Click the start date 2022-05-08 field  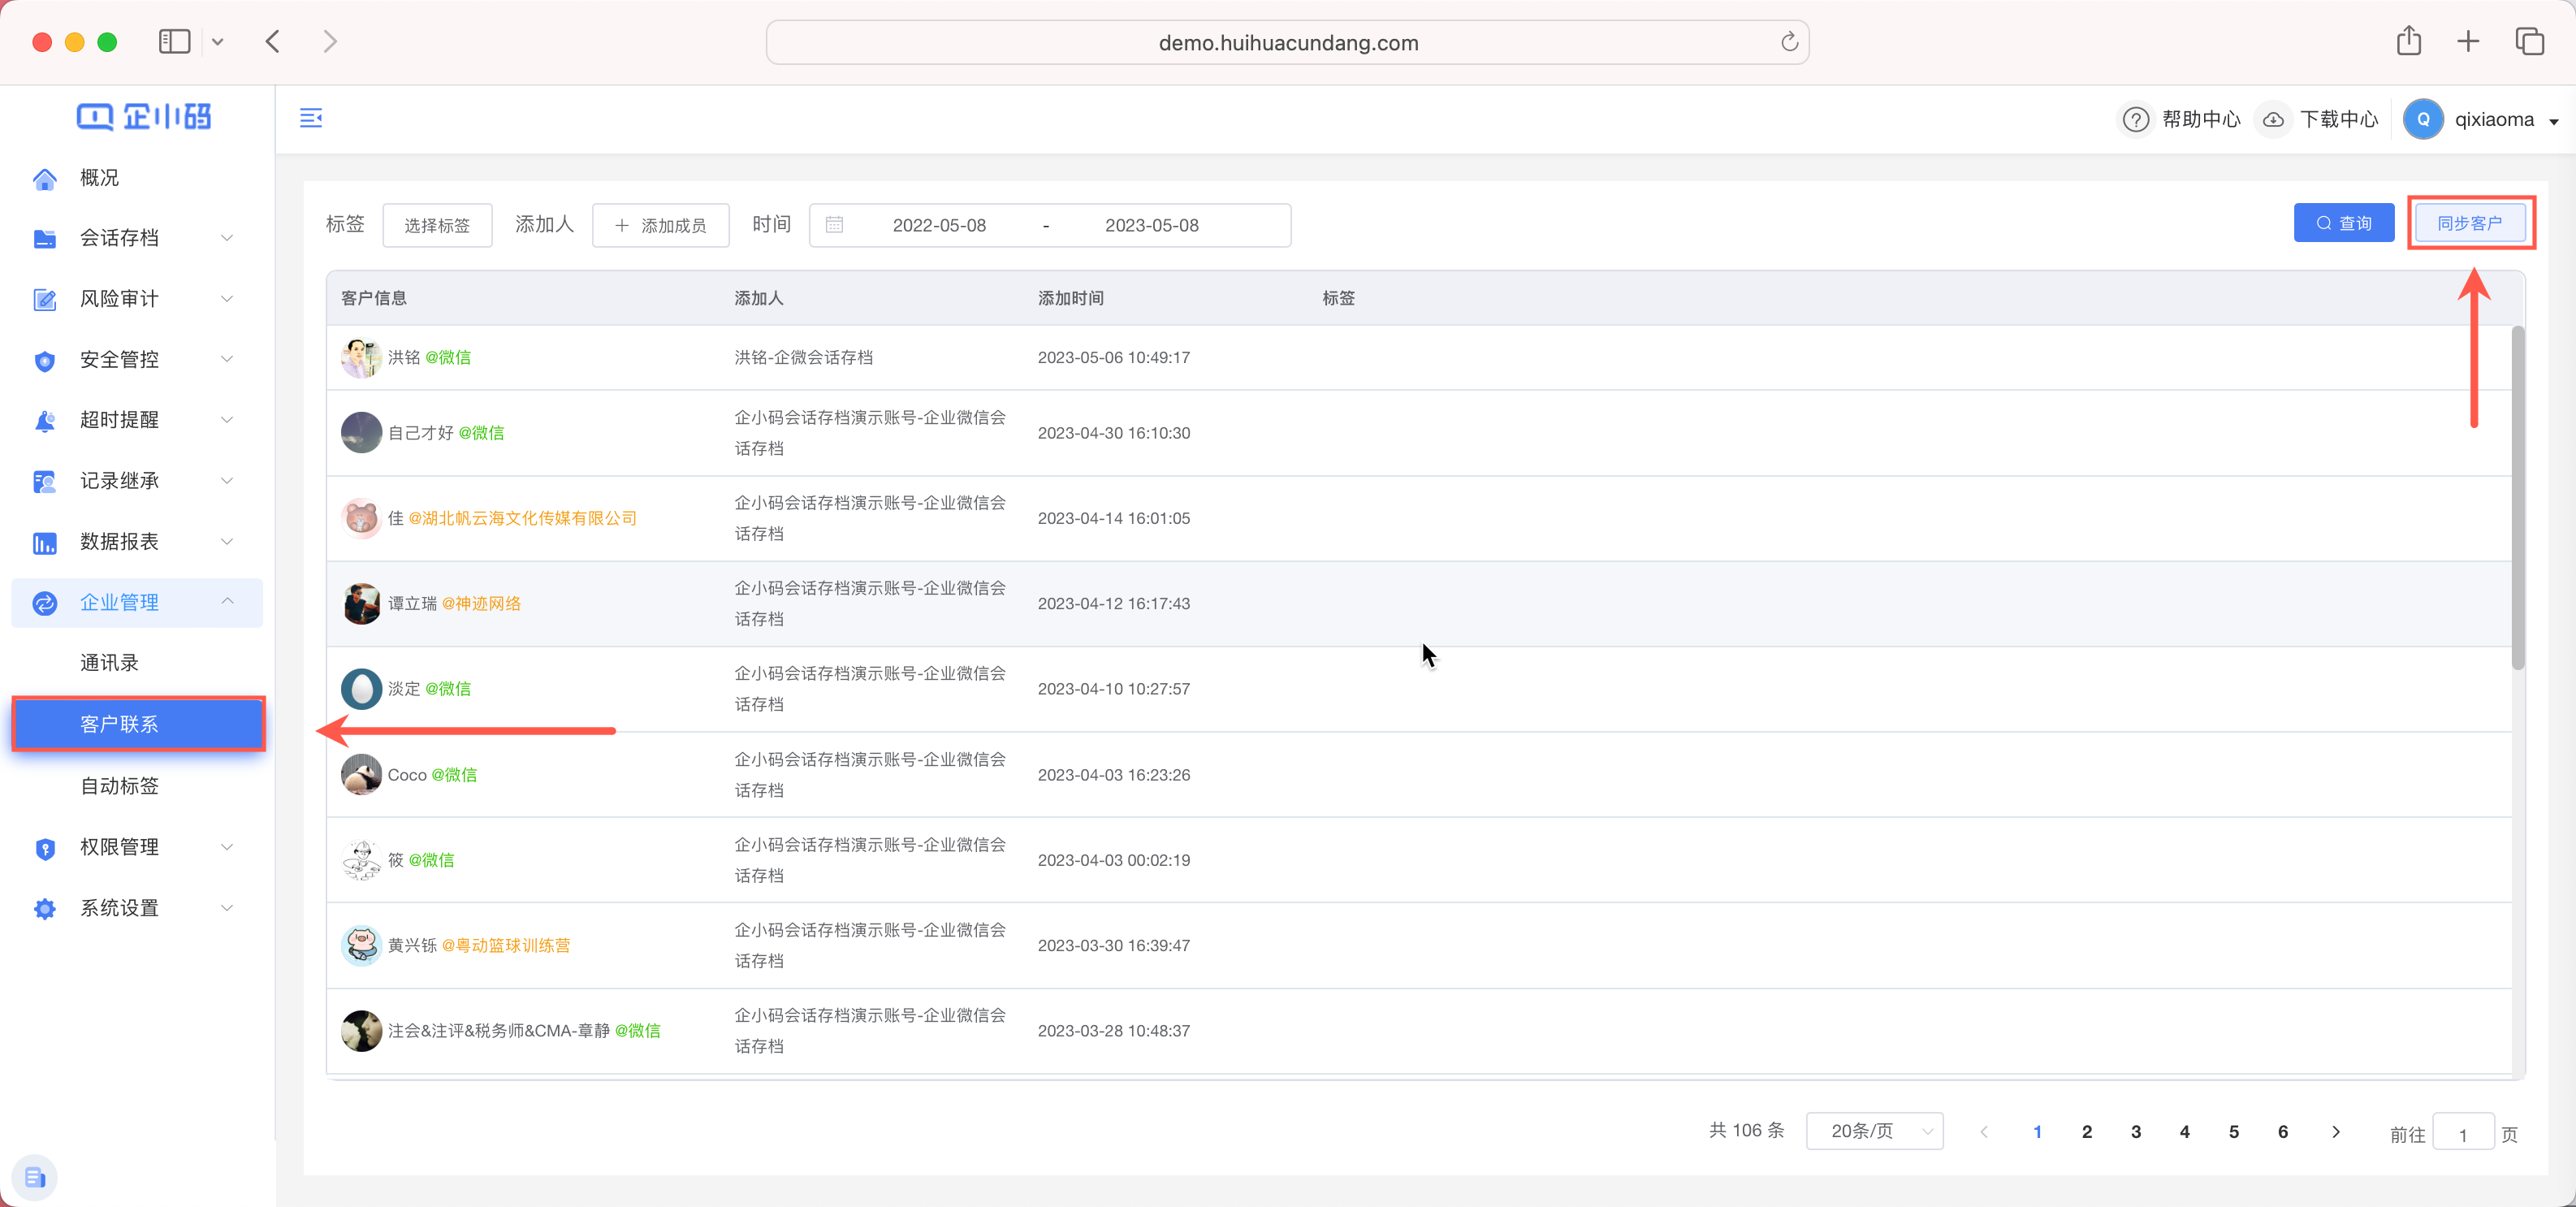click(x=939, y=225)
